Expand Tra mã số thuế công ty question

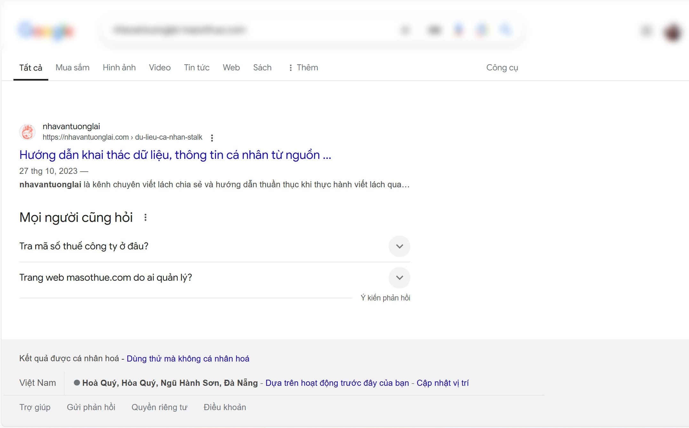click(x=399, y=246)
